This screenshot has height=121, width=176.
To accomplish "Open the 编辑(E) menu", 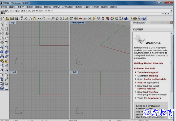I will pos(12,7).
